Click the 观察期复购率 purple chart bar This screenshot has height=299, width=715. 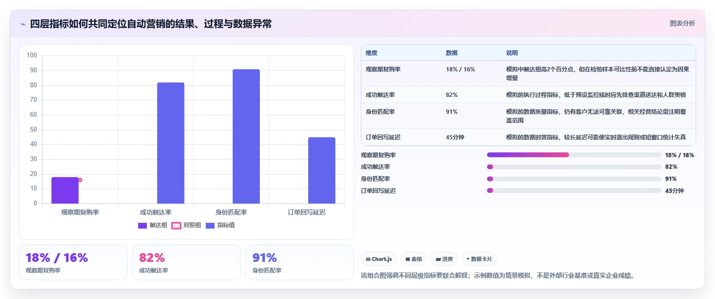tap(65, 190)
